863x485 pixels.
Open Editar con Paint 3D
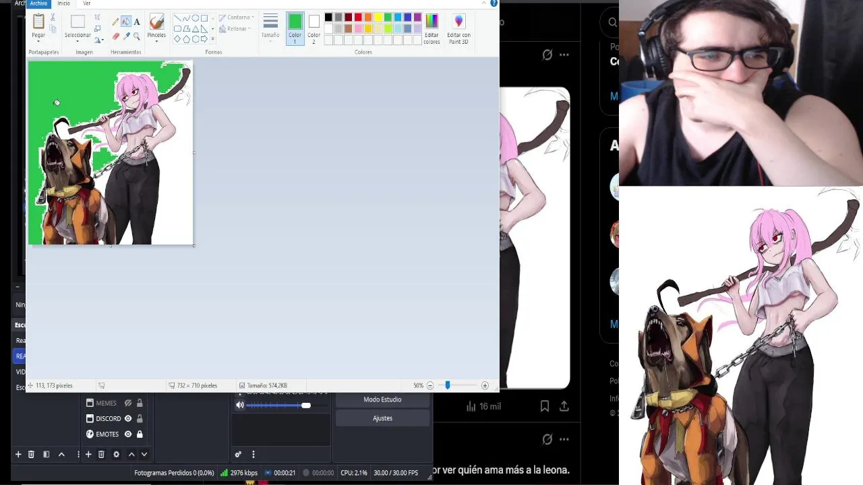(458, 29)
